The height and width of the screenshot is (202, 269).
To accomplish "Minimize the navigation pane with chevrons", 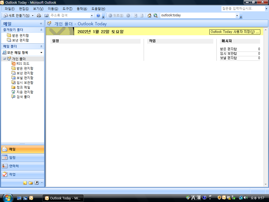I will click(41, 23).
